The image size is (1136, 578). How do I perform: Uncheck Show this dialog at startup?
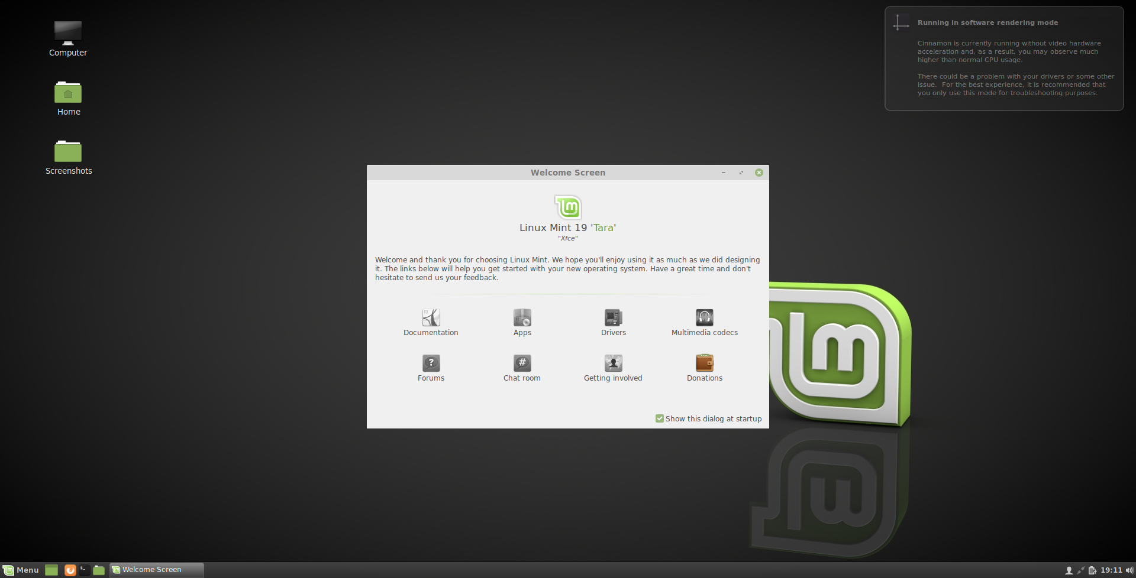[x=660, y=418]
